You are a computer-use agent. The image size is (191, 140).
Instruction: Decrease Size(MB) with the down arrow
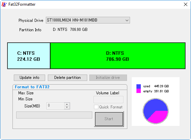click(67, 107)
